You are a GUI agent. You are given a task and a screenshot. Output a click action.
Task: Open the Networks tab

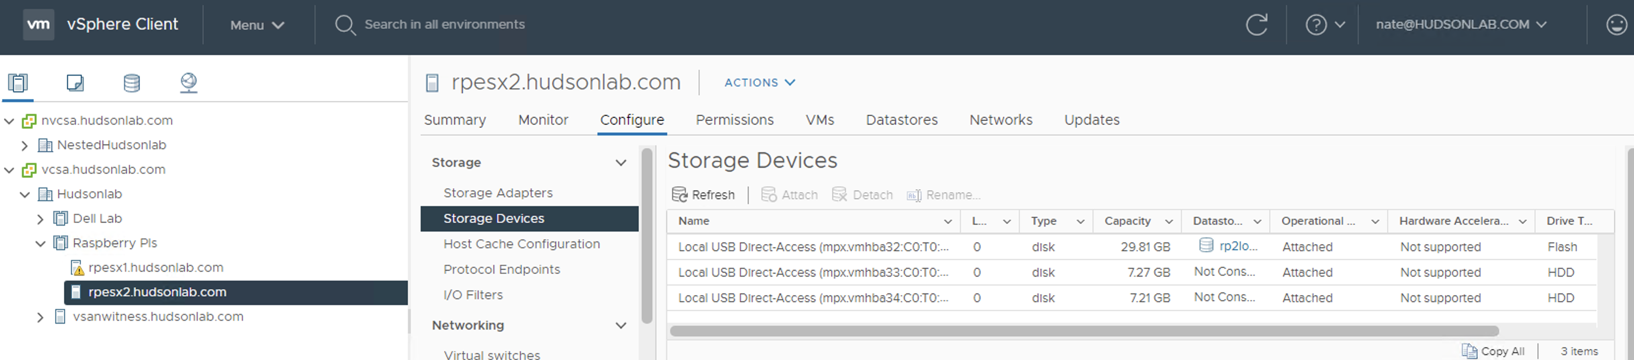1000,120
